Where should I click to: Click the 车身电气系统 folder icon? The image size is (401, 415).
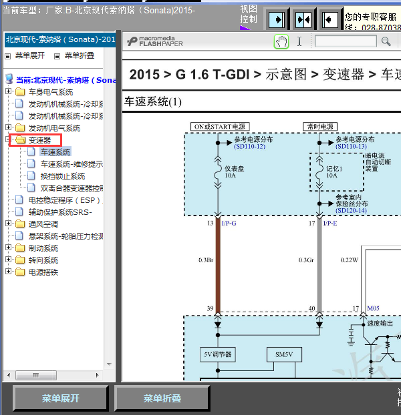[x=20, y=92]
